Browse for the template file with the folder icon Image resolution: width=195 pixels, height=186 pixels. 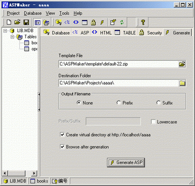coord(182,64)
